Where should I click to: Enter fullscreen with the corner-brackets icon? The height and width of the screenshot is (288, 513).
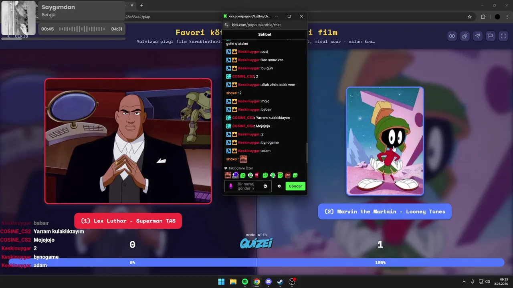(x=503, y=36)
